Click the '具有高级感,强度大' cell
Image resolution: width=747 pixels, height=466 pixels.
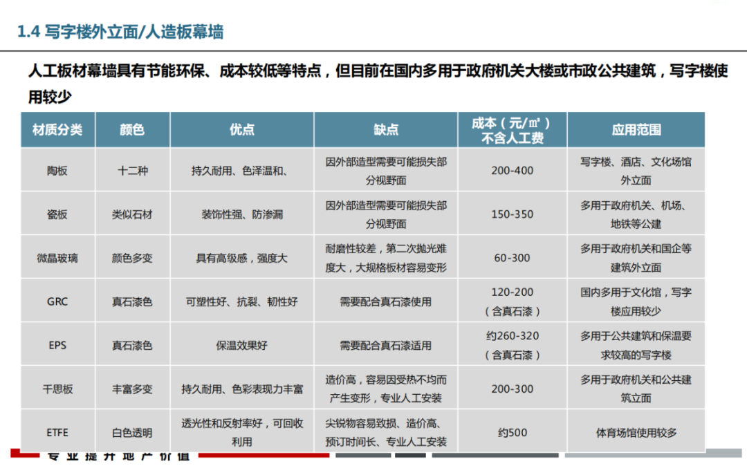coord(242,257)
